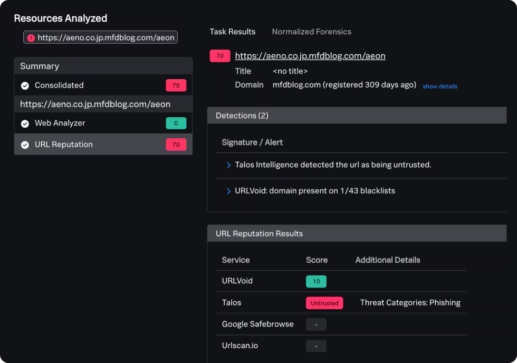
Task: Select the URL Reputation task in sidebar
Action: click(x=64, y=145)
